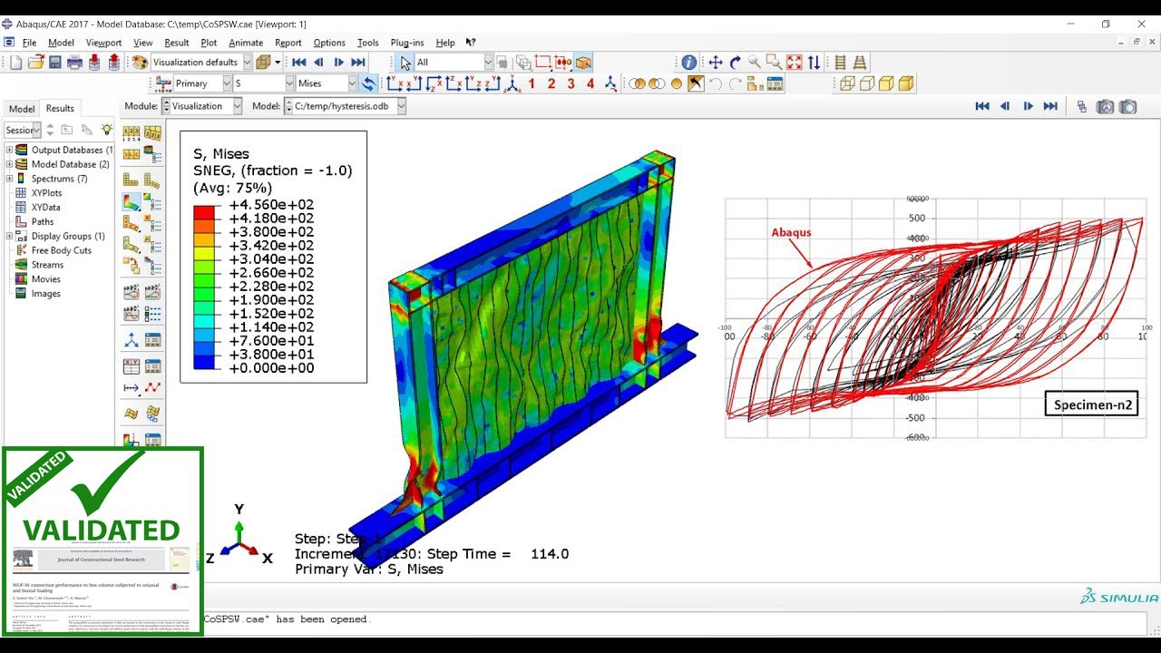Select Images in the results tree
The height and width of the screenshot is (653, 1161).
pos(45,294)
